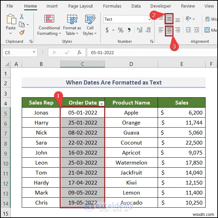218x218 pixels.
Task: Open Accounting format currency dropdown arrow
Action: pyautogui.click(x=113, y=30)
